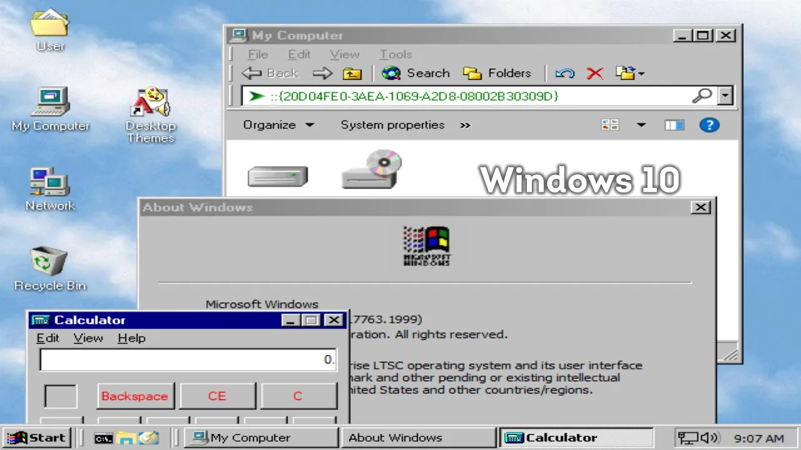Click the Calculator title bar icon
Screen dimensions: 801x450
[x=41, y=320]
